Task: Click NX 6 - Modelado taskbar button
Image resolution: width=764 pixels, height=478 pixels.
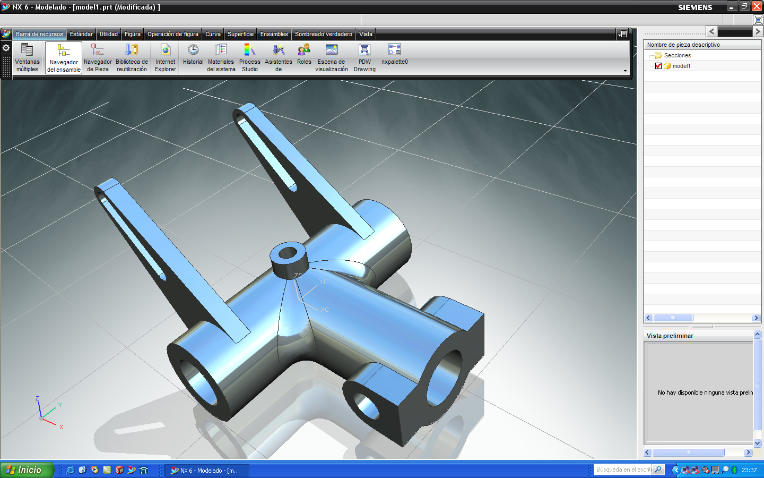Action: pos(207,470)
